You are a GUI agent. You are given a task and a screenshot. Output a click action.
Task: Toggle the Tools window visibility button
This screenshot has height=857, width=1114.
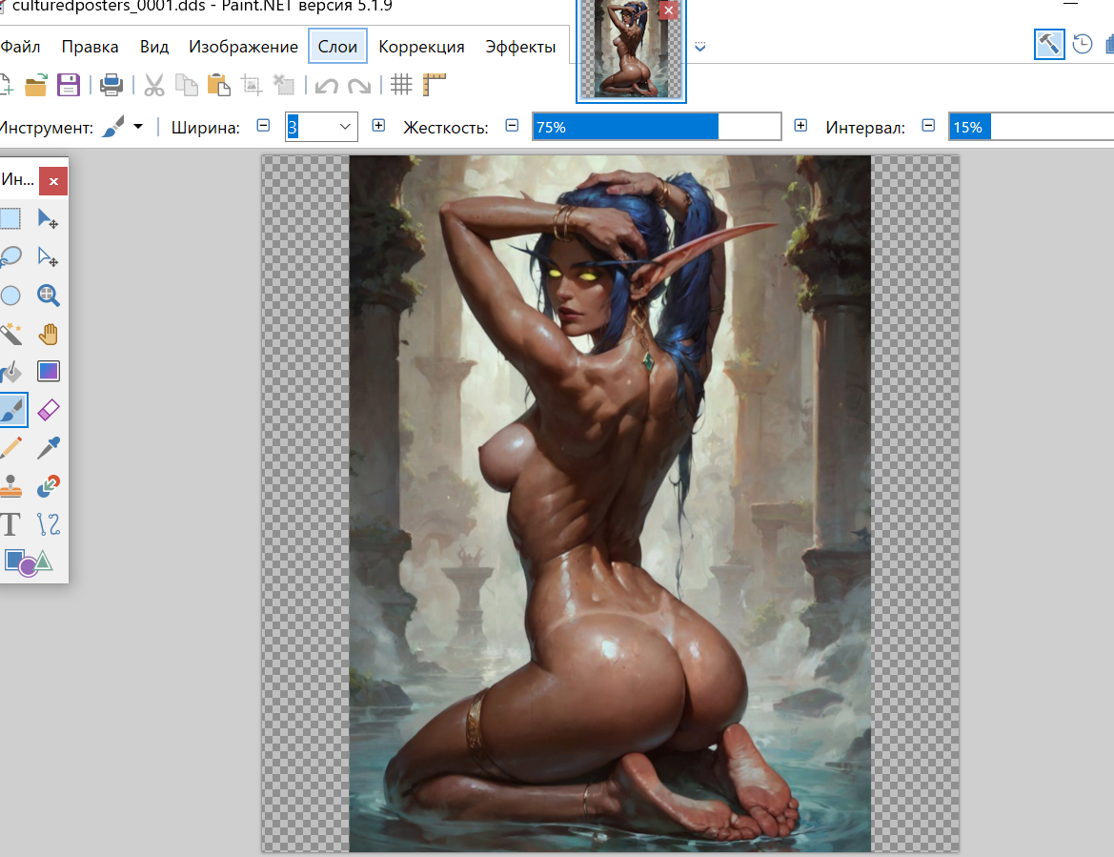pyautogui.click(x=1048, y=44)
